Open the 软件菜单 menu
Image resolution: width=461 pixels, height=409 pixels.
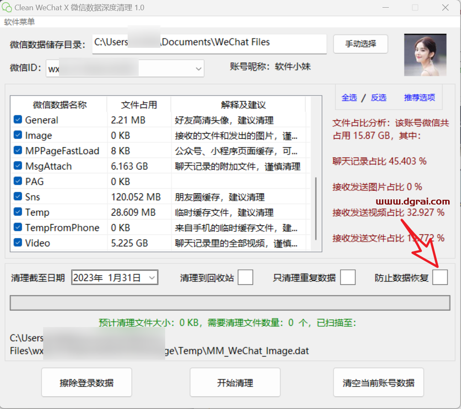tap(19, 22)
